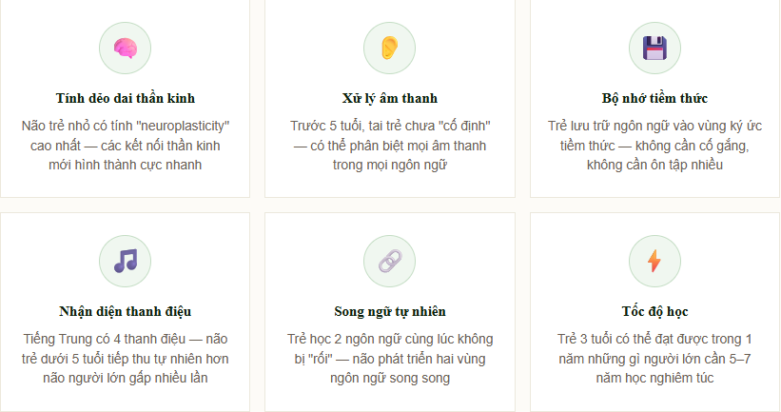781x412 pixels.
Task: Click the 'Song ngữ tự nhiên' heading
Action: click(390, 311)
